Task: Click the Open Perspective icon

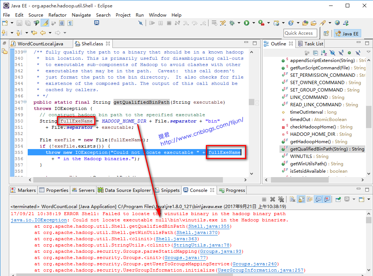Action: click(326, 34)
